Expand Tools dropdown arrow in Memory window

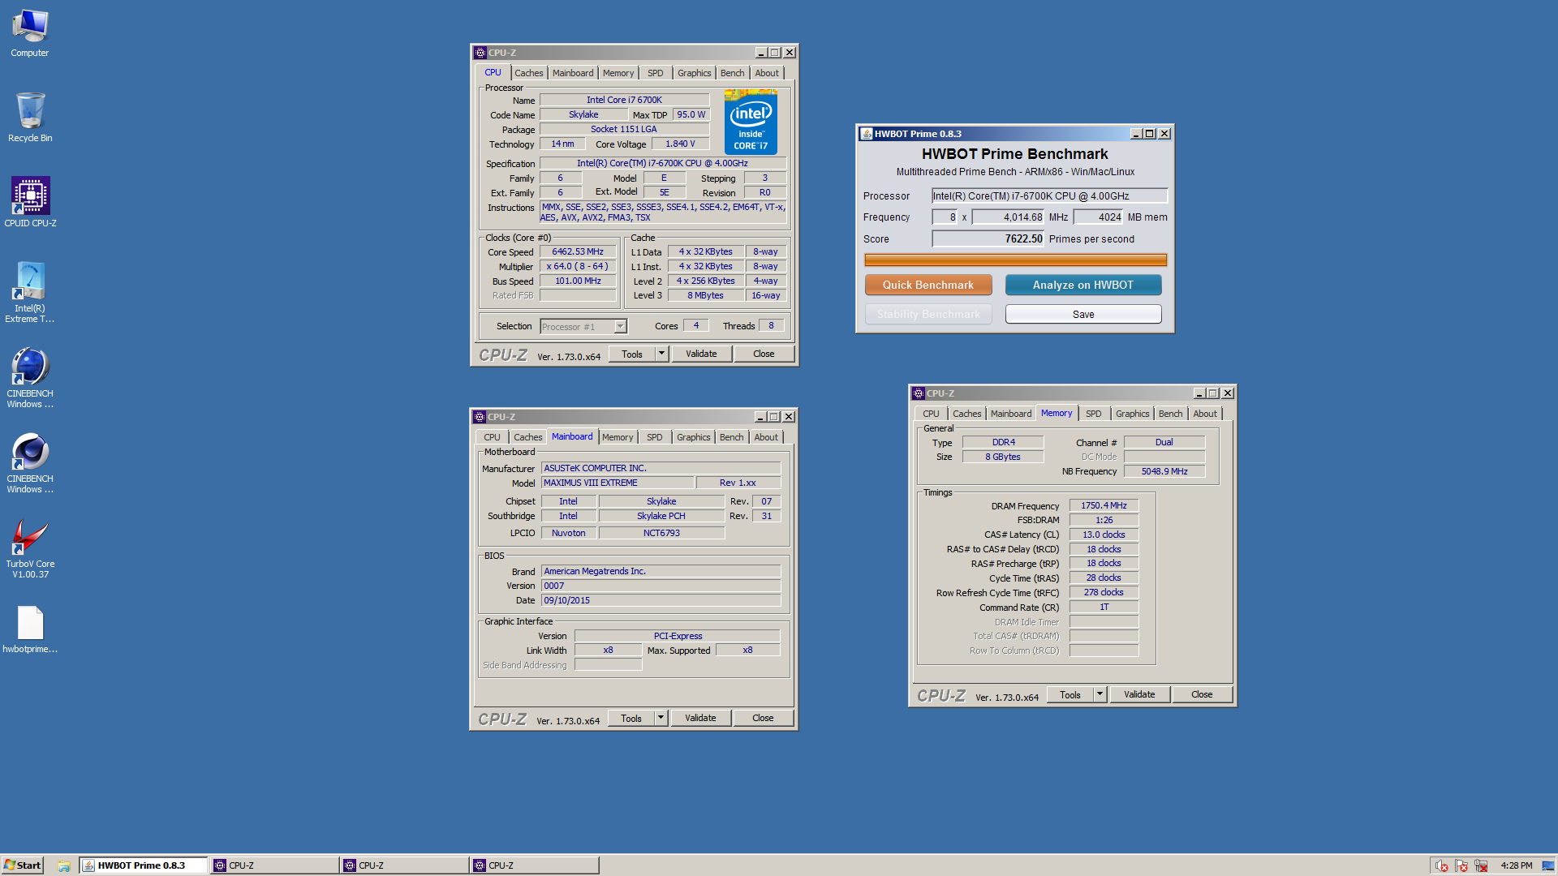point(1100,694)
